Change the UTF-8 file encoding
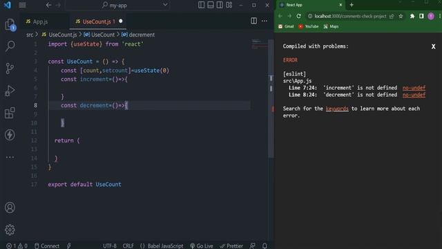442x249 pixels. tap(110, 246)
